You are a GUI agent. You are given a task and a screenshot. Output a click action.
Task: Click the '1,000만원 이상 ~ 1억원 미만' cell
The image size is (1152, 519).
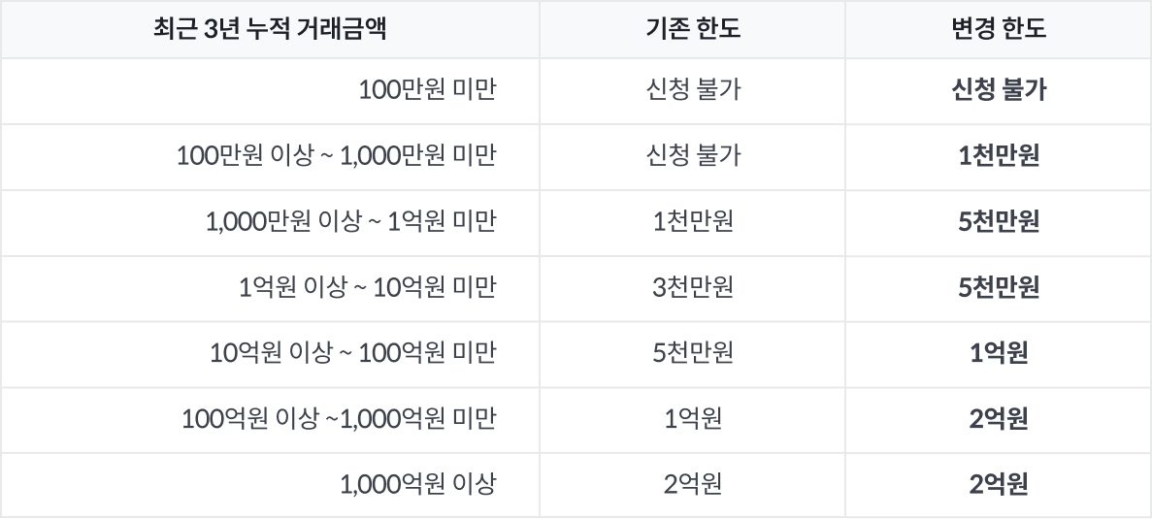coord(351,222)
